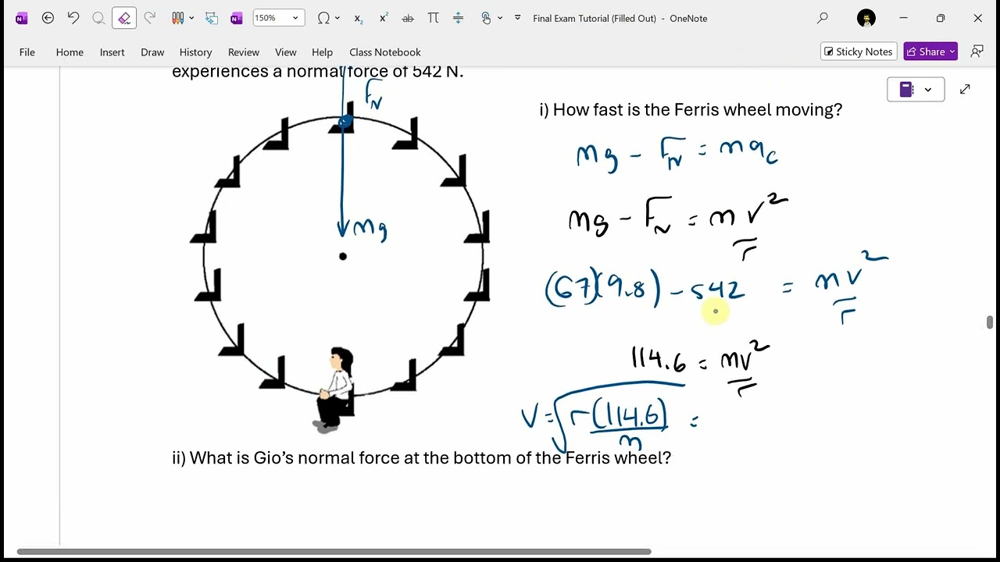Viewport: 1000px width, 562px height.
Task: Open the user account profile picture
Action: 866,18
